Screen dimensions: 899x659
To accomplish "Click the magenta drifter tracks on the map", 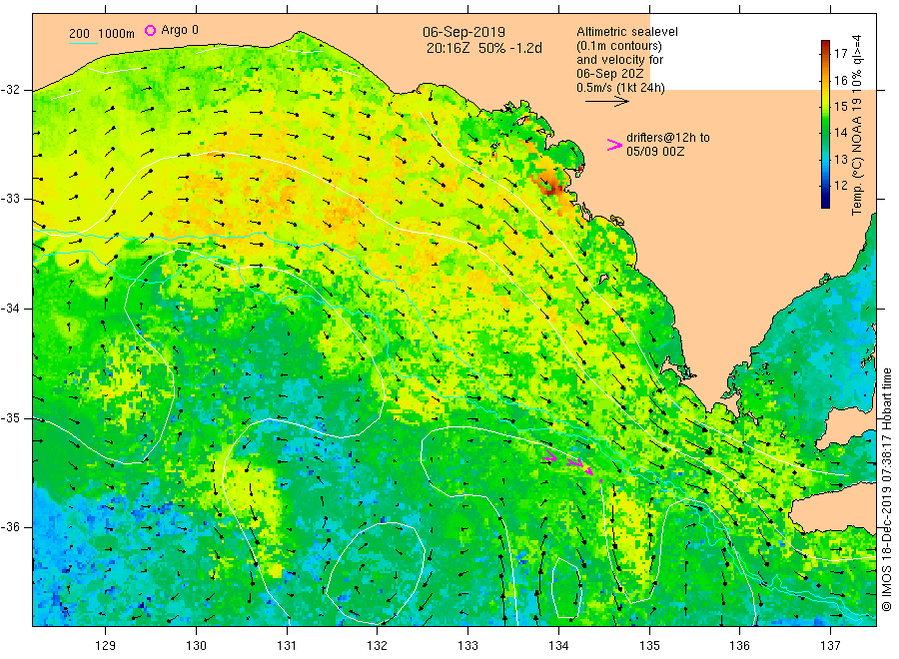I will point(571,463).
